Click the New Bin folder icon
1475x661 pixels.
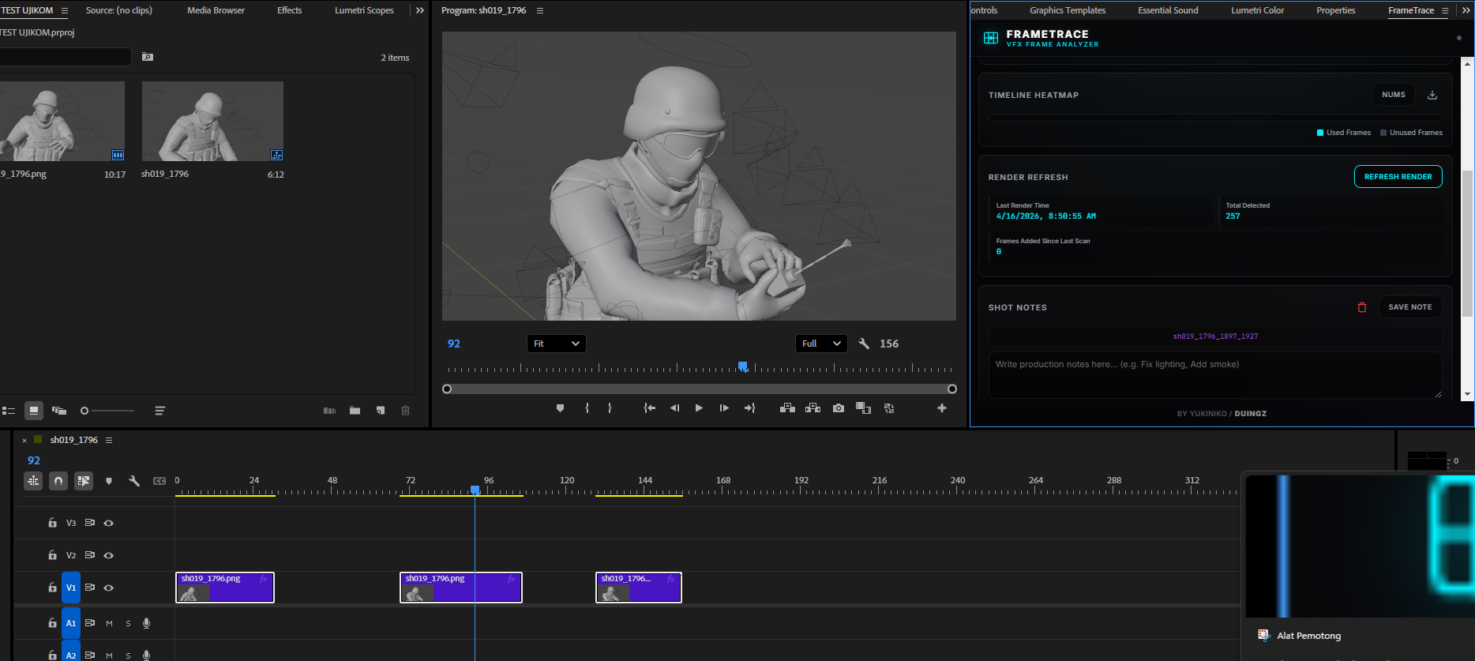tap(355, 411)
